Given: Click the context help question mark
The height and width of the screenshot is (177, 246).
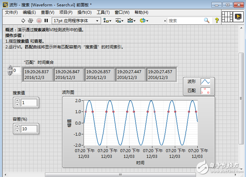Looking at the screenshot, I should pos(217,20).
